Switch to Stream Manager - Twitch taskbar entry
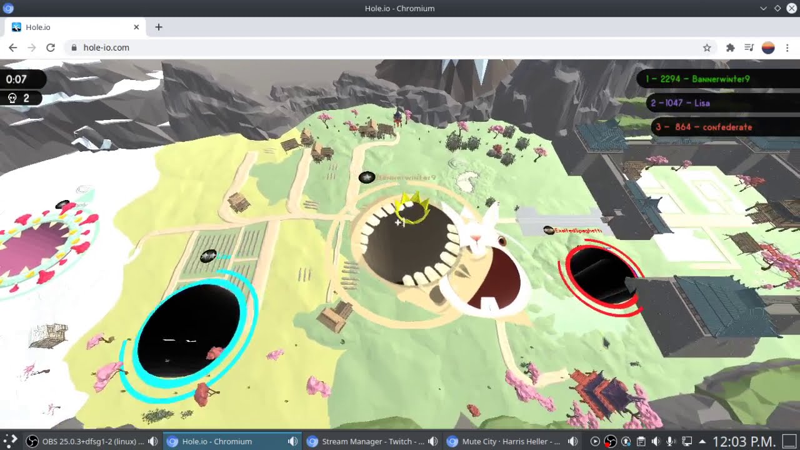The width and height of the screenshot is (800, 450). (x=372, y=441)
